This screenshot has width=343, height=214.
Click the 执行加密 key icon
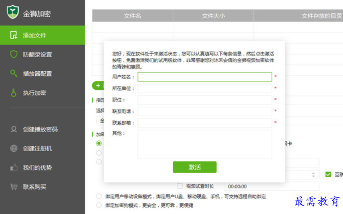coord(14,93)
